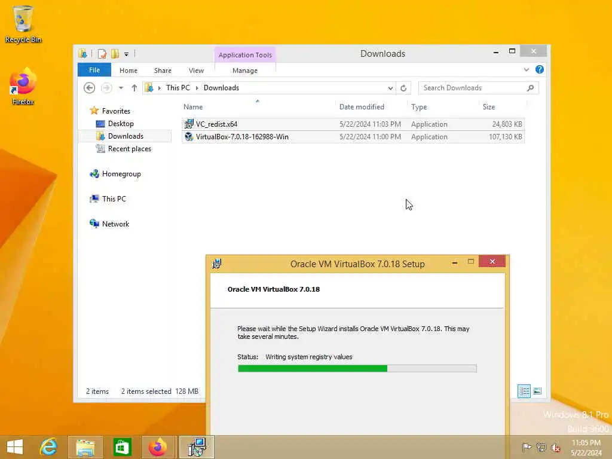Click the VirtualBox-7.0.18-162988-Win file name
Image resolution: width=612 pixels, height=459 pixels.
click(243, 137)
